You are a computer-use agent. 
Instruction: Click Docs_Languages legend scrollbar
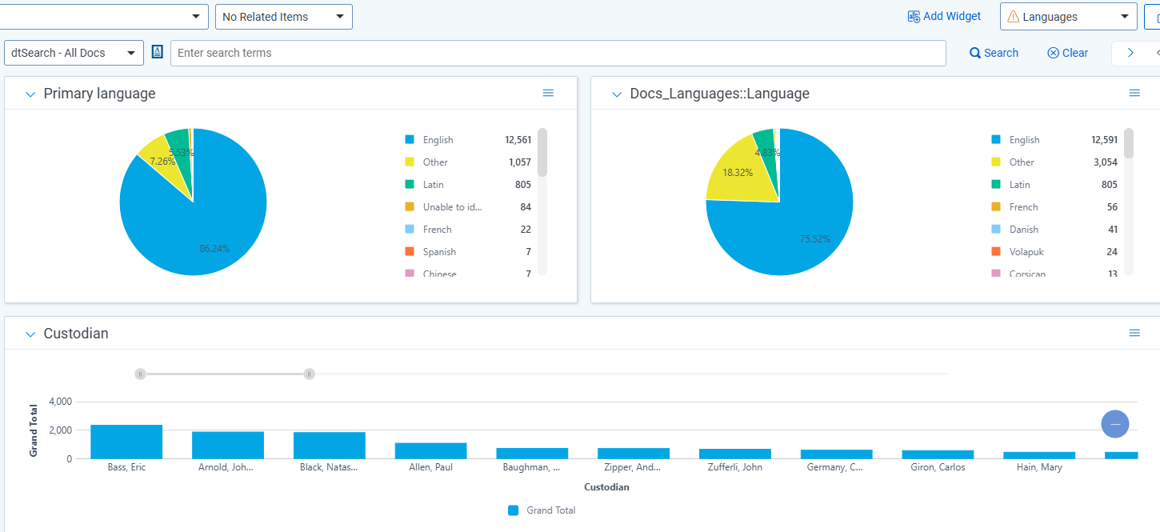(x=1129, y=143)
